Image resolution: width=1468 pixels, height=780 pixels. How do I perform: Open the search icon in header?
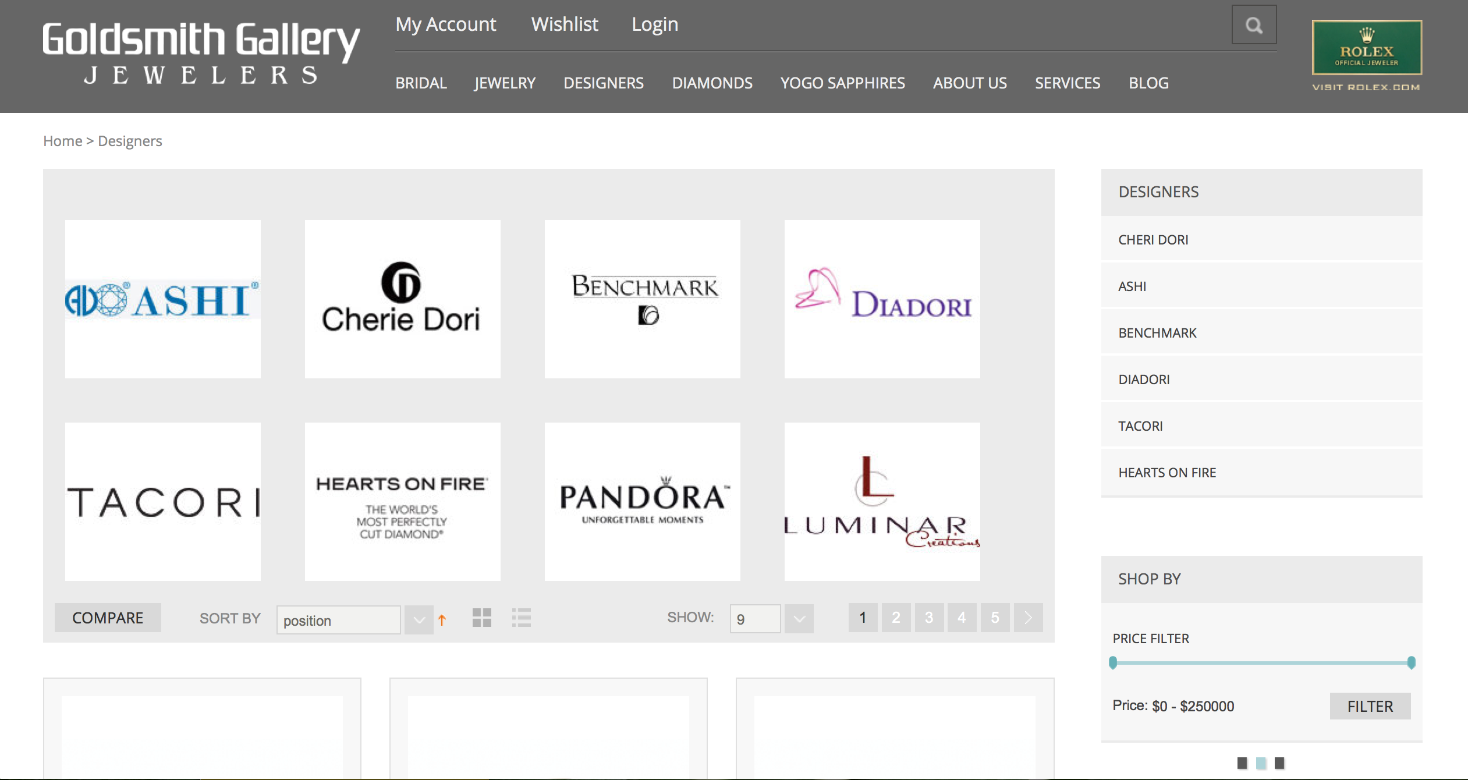(1254, 24)
